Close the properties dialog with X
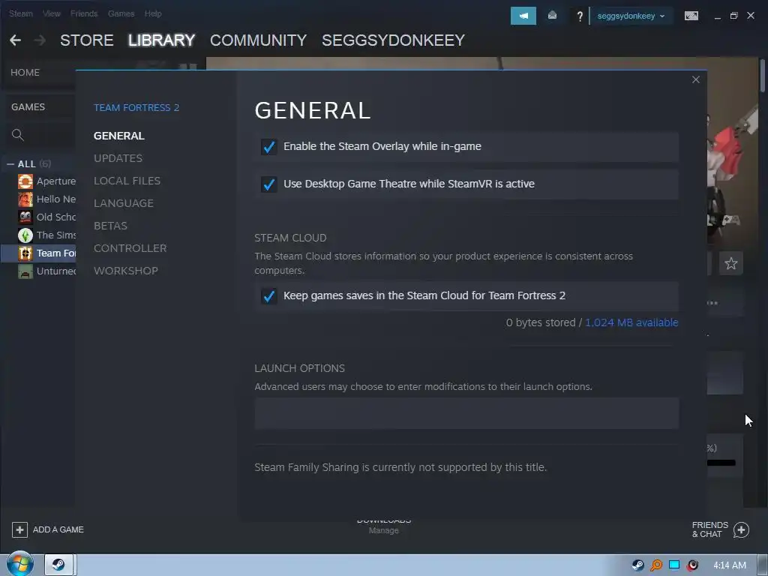Screen dimensions: 768x576 tap(695, 79)
